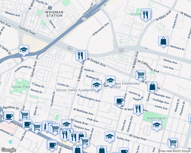Select the Cortez Dr street label

tap(63, 85)
